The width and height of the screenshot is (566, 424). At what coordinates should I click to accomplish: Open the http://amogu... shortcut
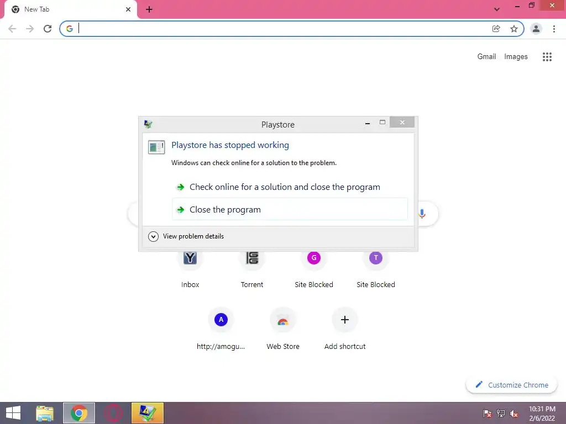pos(221,330)
